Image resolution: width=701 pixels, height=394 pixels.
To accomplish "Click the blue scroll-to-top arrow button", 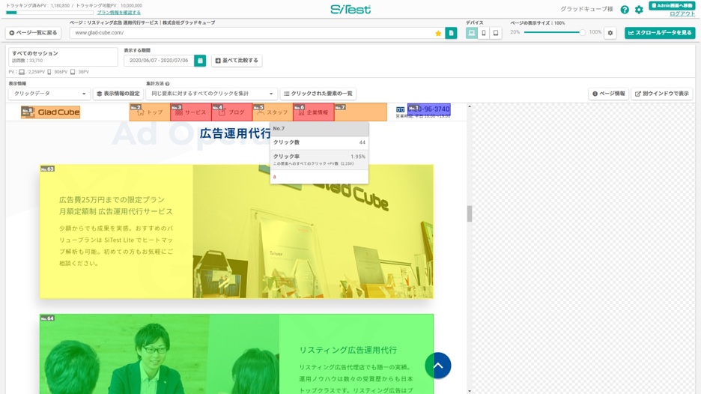I will [x=437, y=366].
